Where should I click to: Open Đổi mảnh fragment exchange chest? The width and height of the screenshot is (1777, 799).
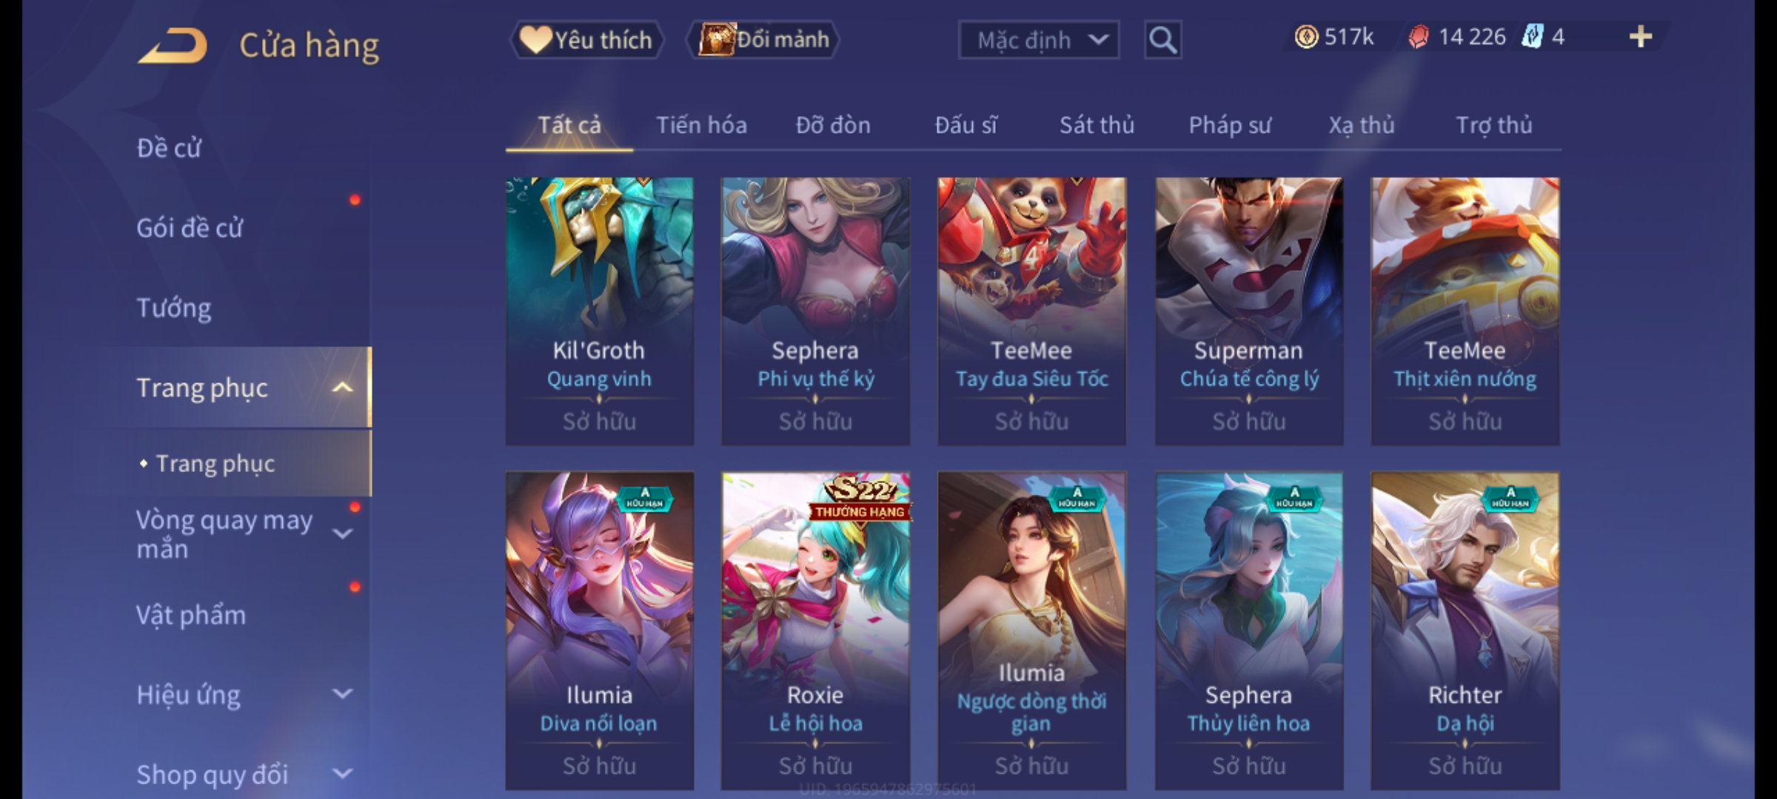pyautogui.click(x=763, y=39)
